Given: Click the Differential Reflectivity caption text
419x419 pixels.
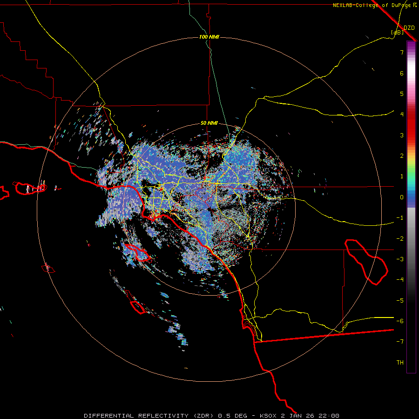Looking at the screenshot, I should [x=212, y=416].
